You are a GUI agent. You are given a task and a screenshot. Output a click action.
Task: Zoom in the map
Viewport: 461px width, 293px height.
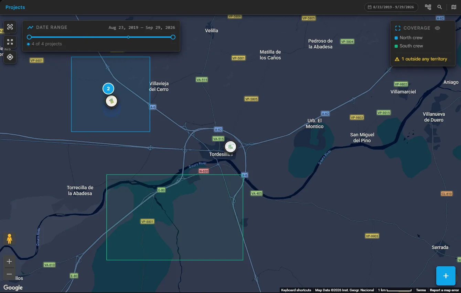click(9, 261)
